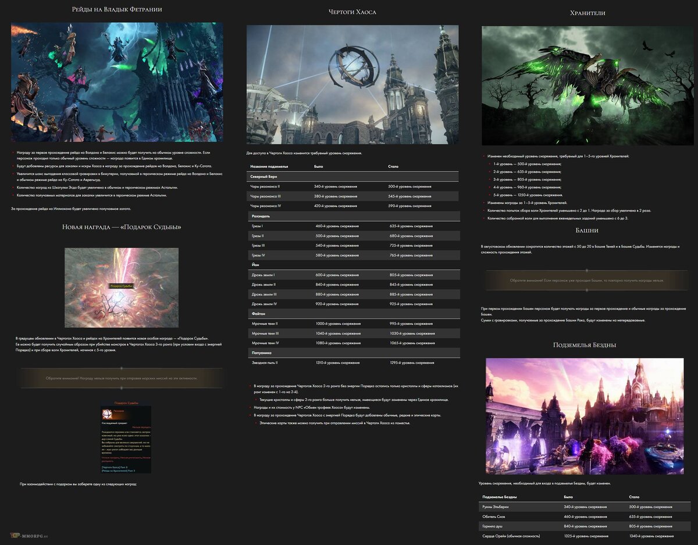Select the Звездная пыль II row name
This screenshot has height=545, width=698.
coord(265,362)
